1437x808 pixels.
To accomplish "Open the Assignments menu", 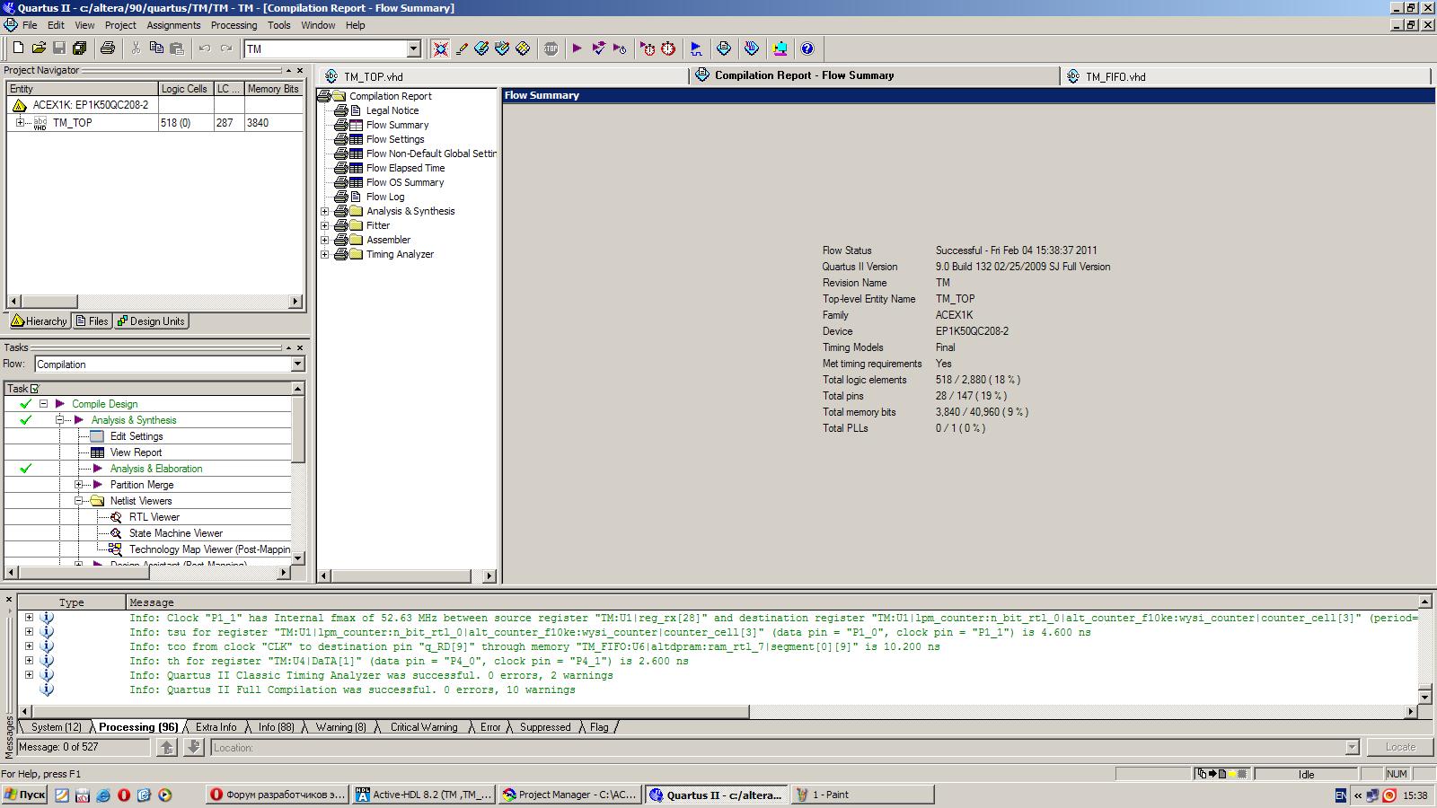I will [x=173, y=25].
